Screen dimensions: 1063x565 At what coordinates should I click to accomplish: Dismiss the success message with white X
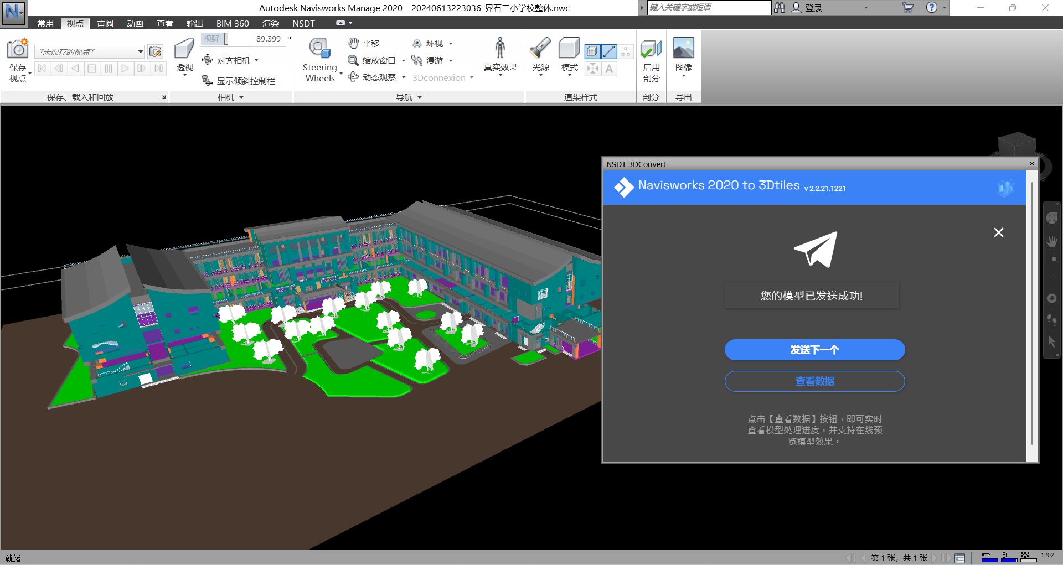[999, 232]
